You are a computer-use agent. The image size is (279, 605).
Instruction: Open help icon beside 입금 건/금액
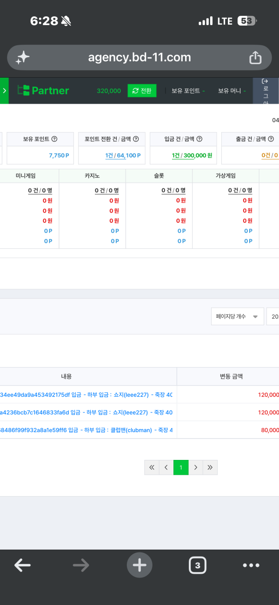point(199,139)
